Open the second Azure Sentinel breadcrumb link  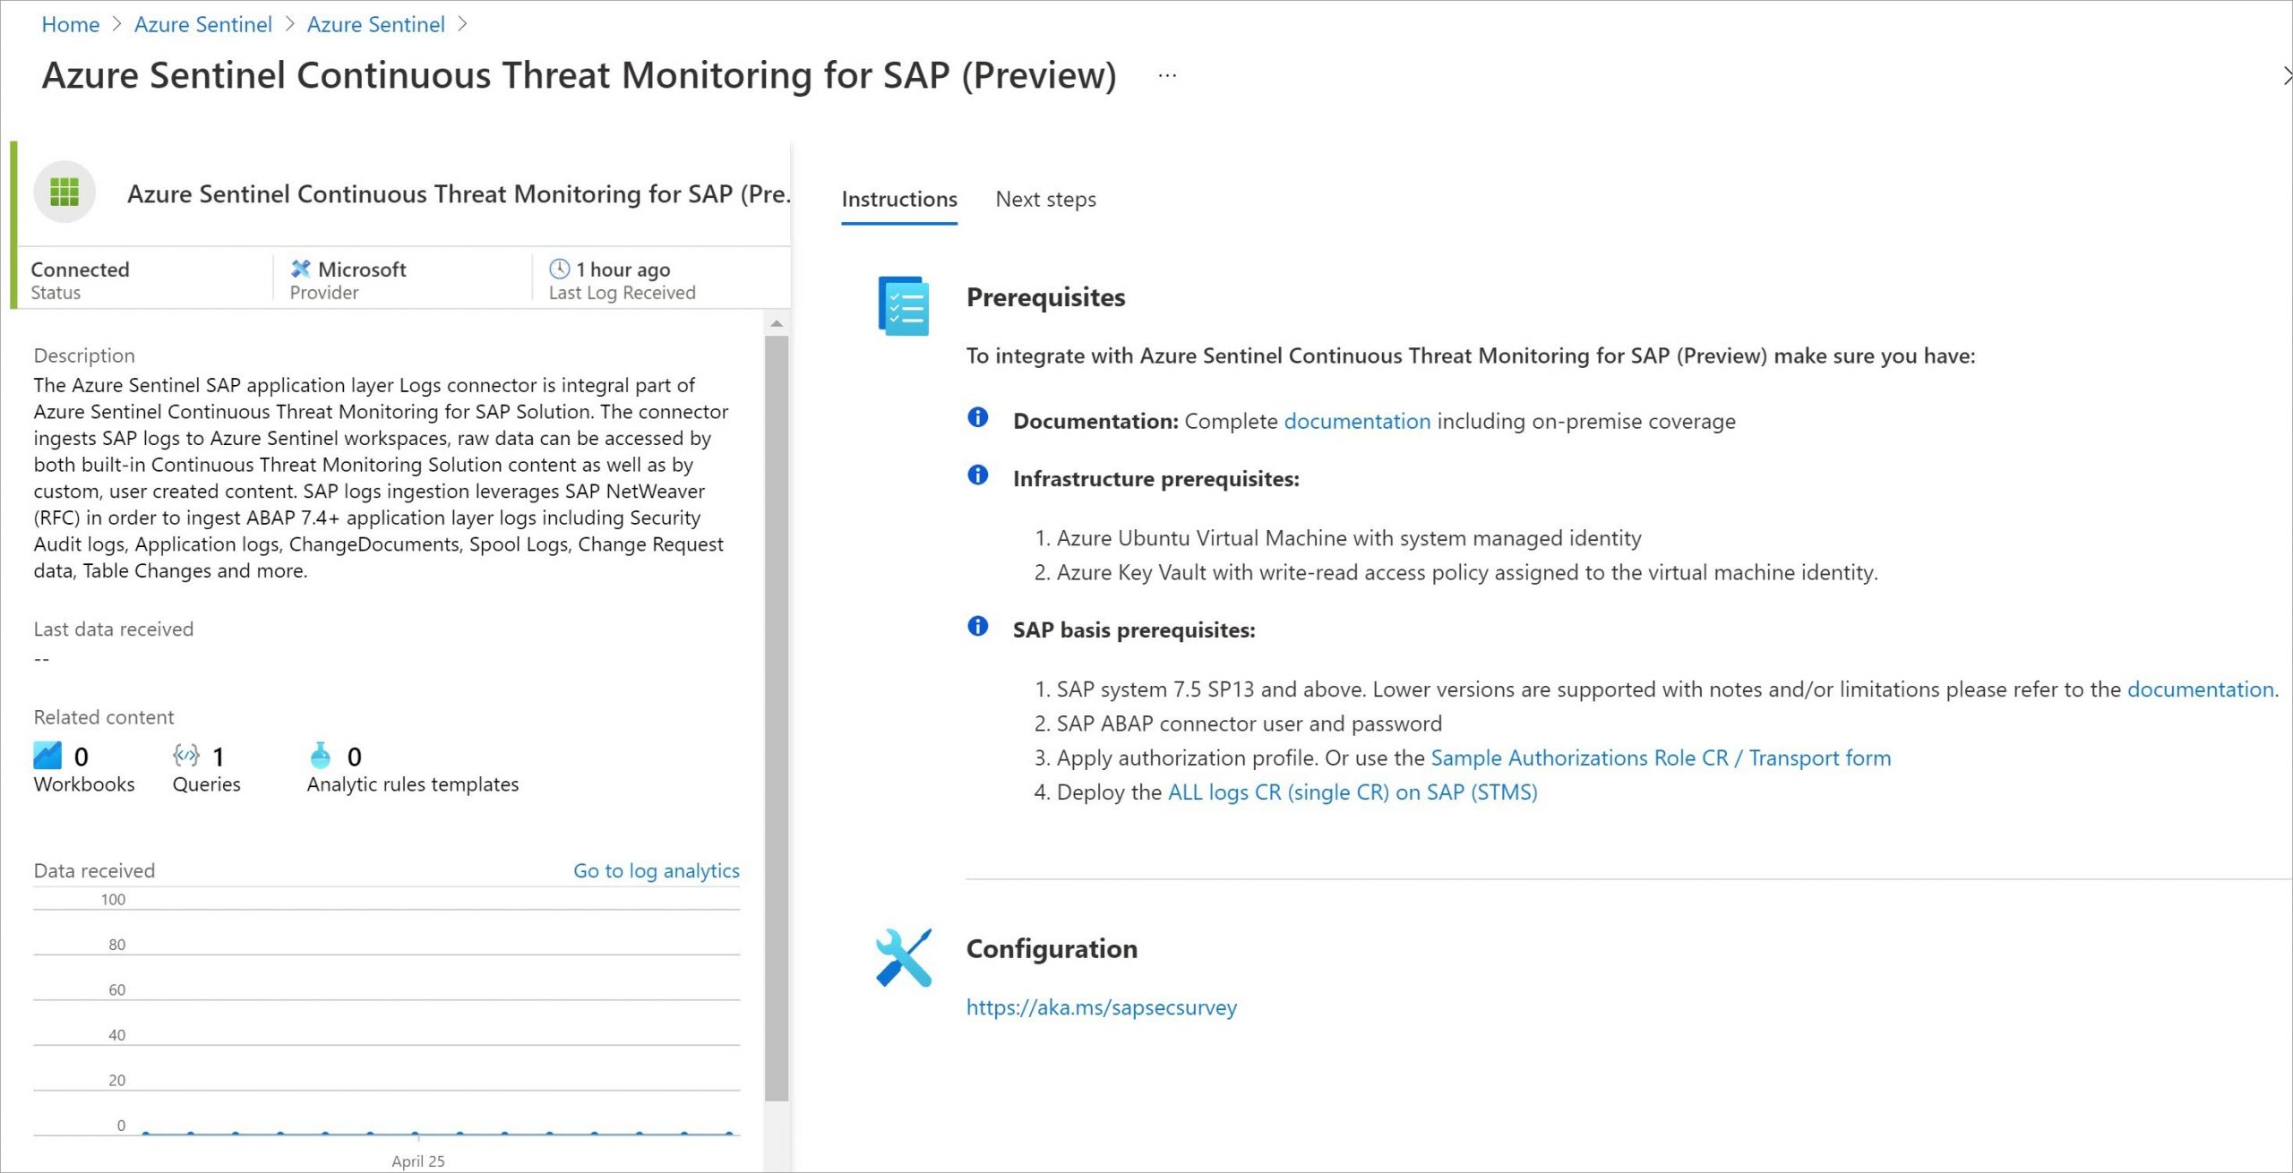click(x=376, y=25)
